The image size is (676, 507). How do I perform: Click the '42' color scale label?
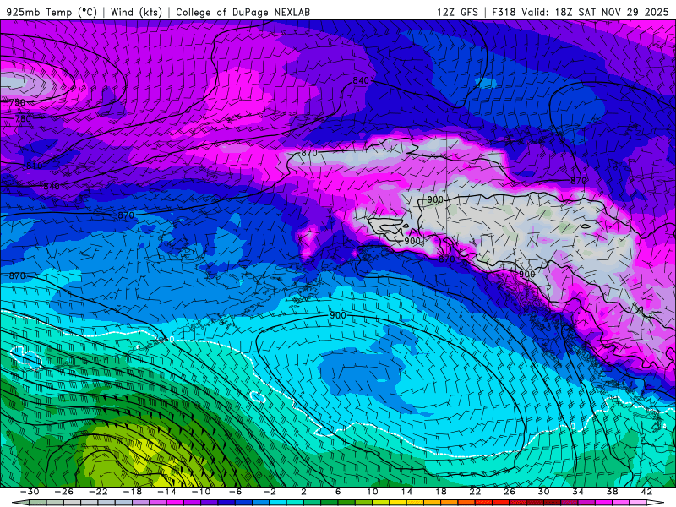pyautogui.click(x=646, y=492)
